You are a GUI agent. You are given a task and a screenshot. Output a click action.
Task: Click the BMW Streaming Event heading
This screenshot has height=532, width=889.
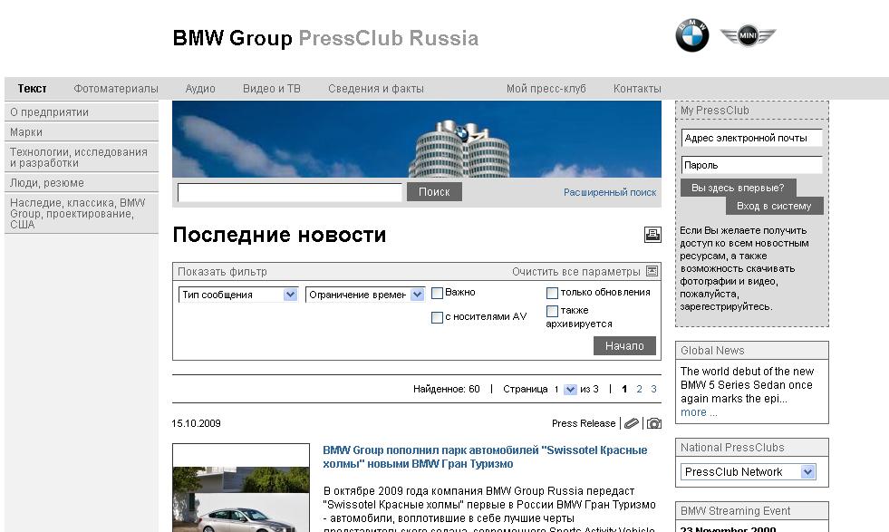click(x=735, y=511)
